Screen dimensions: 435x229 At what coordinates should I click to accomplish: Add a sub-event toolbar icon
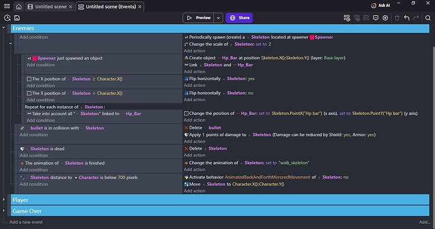(357, 18)
